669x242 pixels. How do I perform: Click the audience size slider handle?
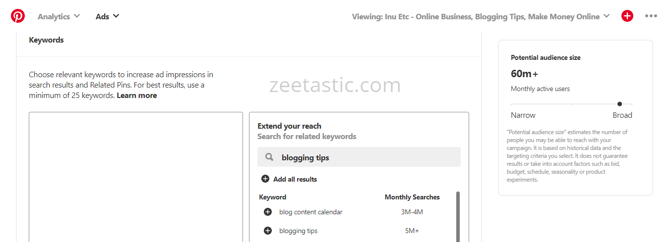619,104
